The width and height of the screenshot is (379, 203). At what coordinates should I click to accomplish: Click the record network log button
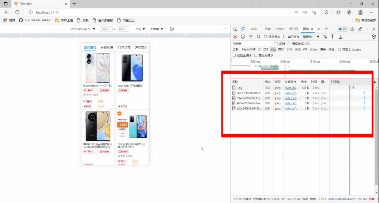pos(235,37)
